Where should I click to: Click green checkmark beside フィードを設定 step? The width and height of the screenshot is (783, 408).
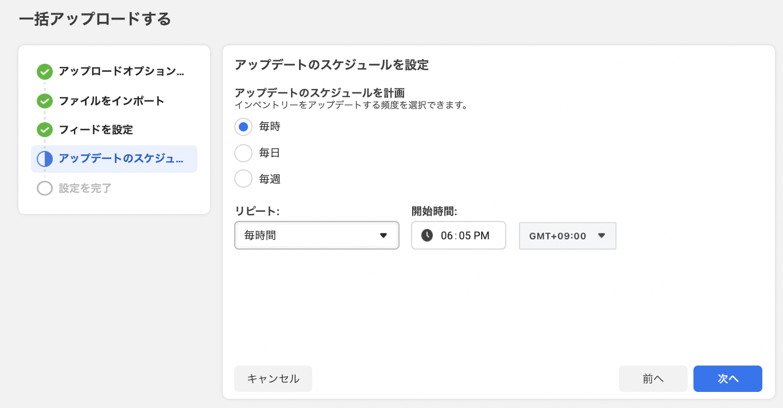45,130
